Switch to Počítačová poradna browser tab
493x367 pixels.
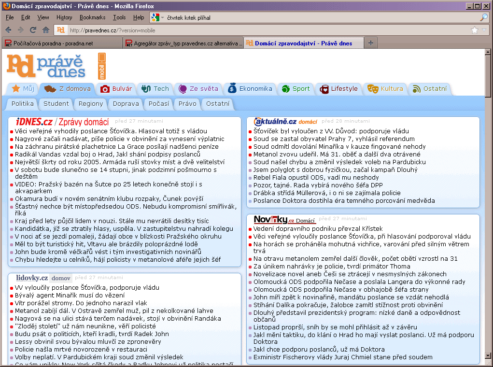coord(62,43)
